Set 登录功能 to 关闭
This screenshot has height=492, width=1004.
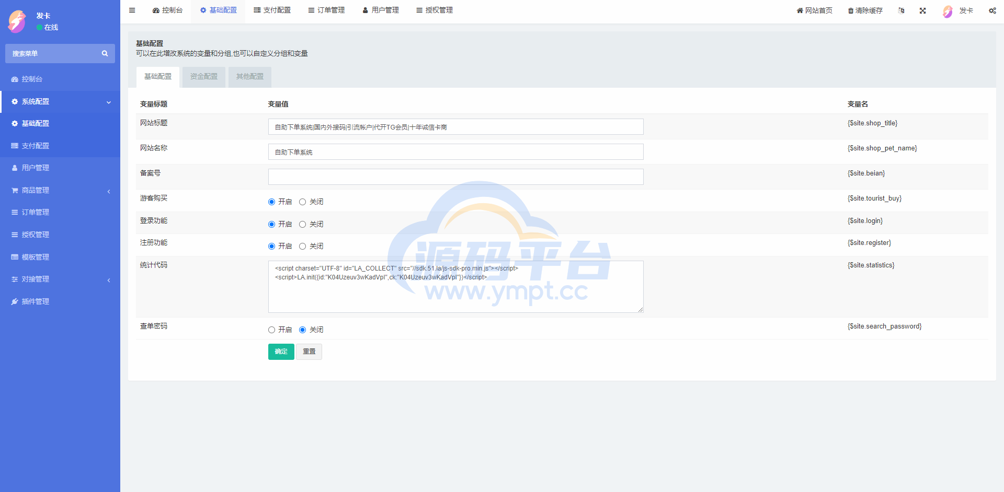302,225
